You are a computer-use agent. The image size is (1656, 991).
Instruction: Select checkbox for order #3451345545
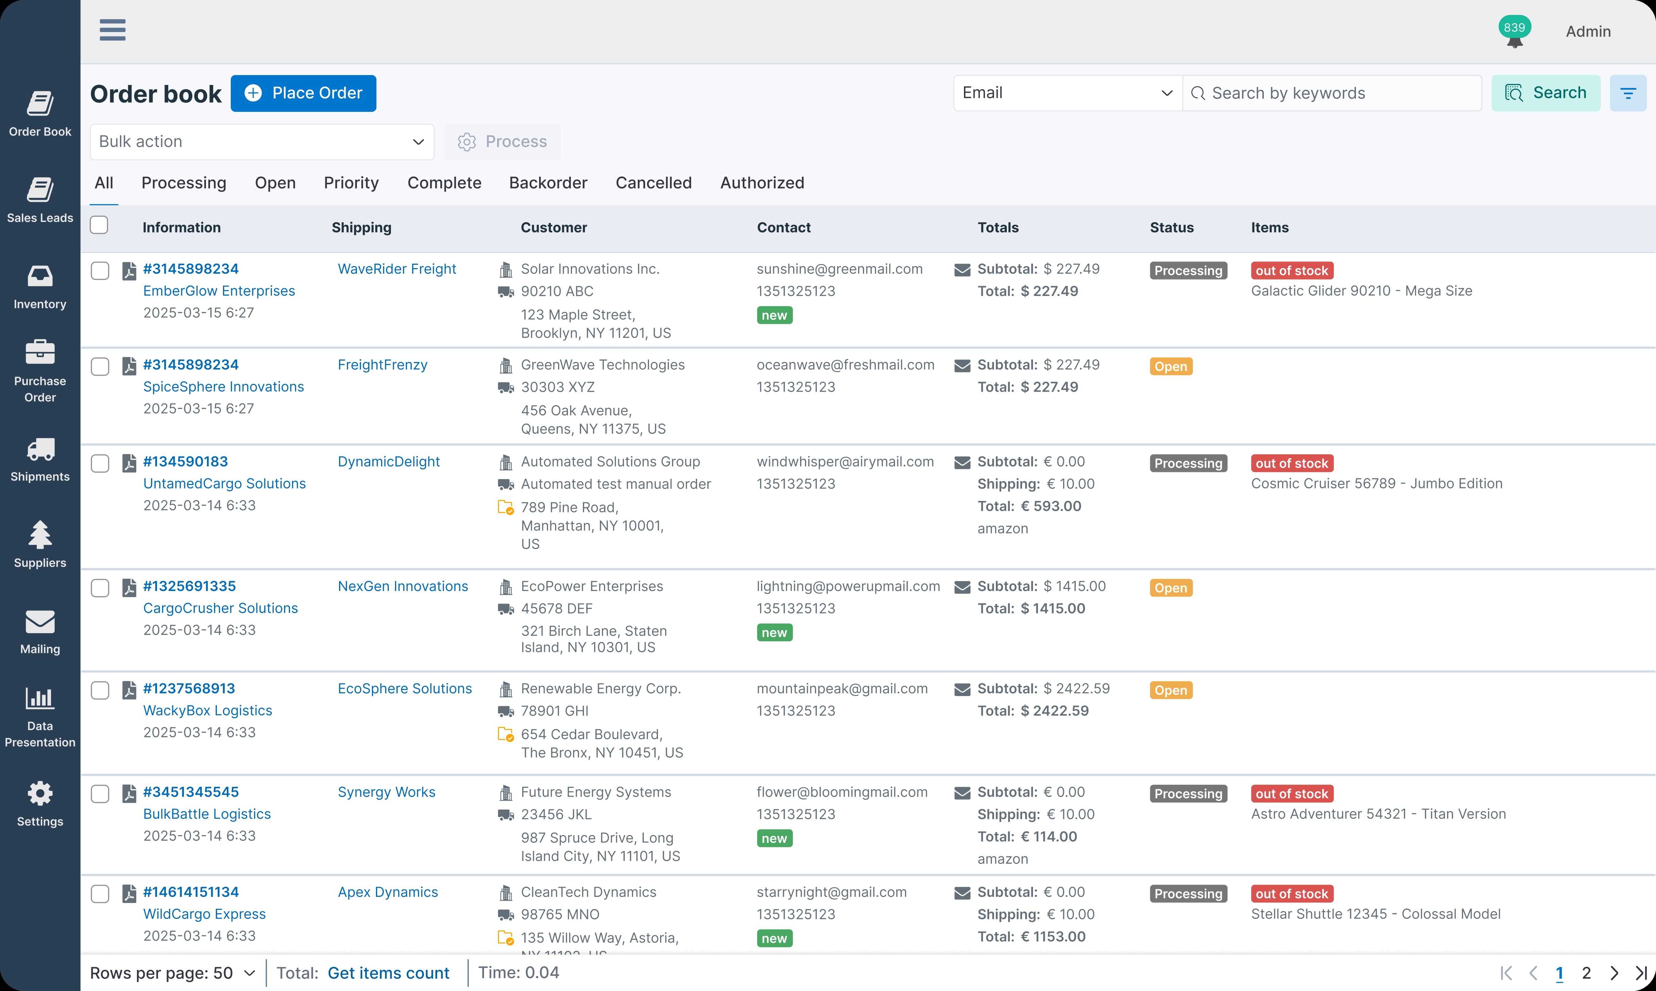pos(100,793)
